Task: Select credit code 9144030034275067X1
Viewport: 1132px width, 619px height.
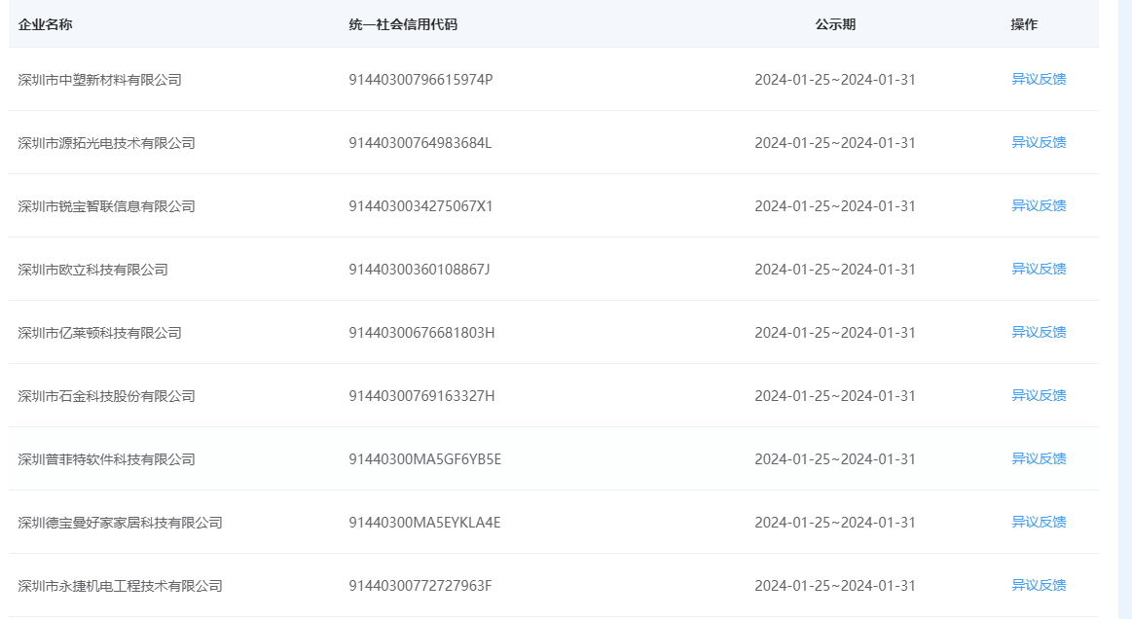Action: tap(420, 205)
